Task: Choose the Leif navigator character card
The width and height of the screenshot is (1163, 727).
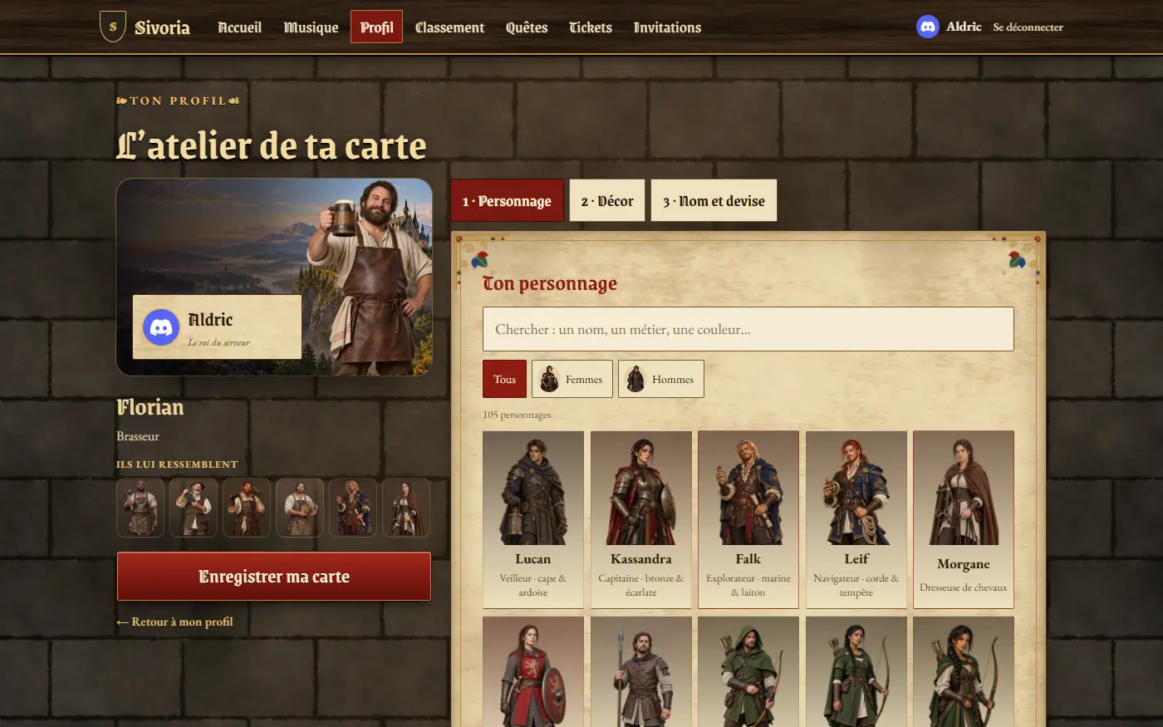Action: pyautogui.click(x=856, y=519)
